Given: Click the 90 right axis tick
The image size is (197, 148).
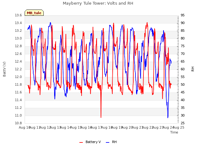Looking at the screenshot, I should click(x=183, y=23).
